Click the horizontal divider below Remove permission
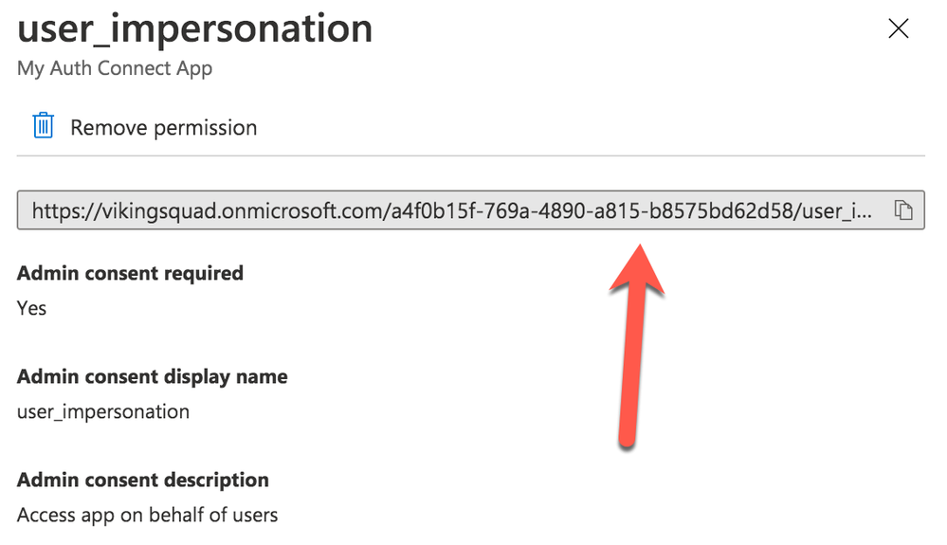 pos(470,155)
